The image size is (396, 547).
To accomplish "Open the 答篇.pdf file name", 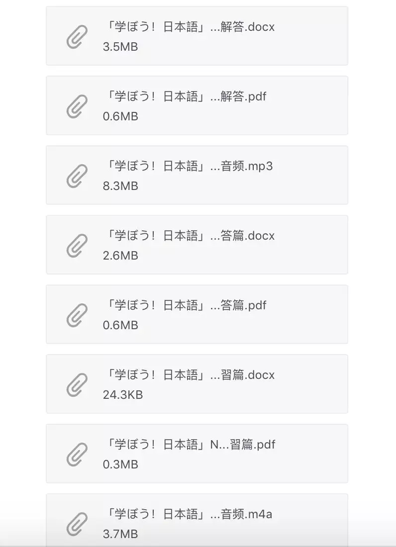I will [x=185, y=305].
